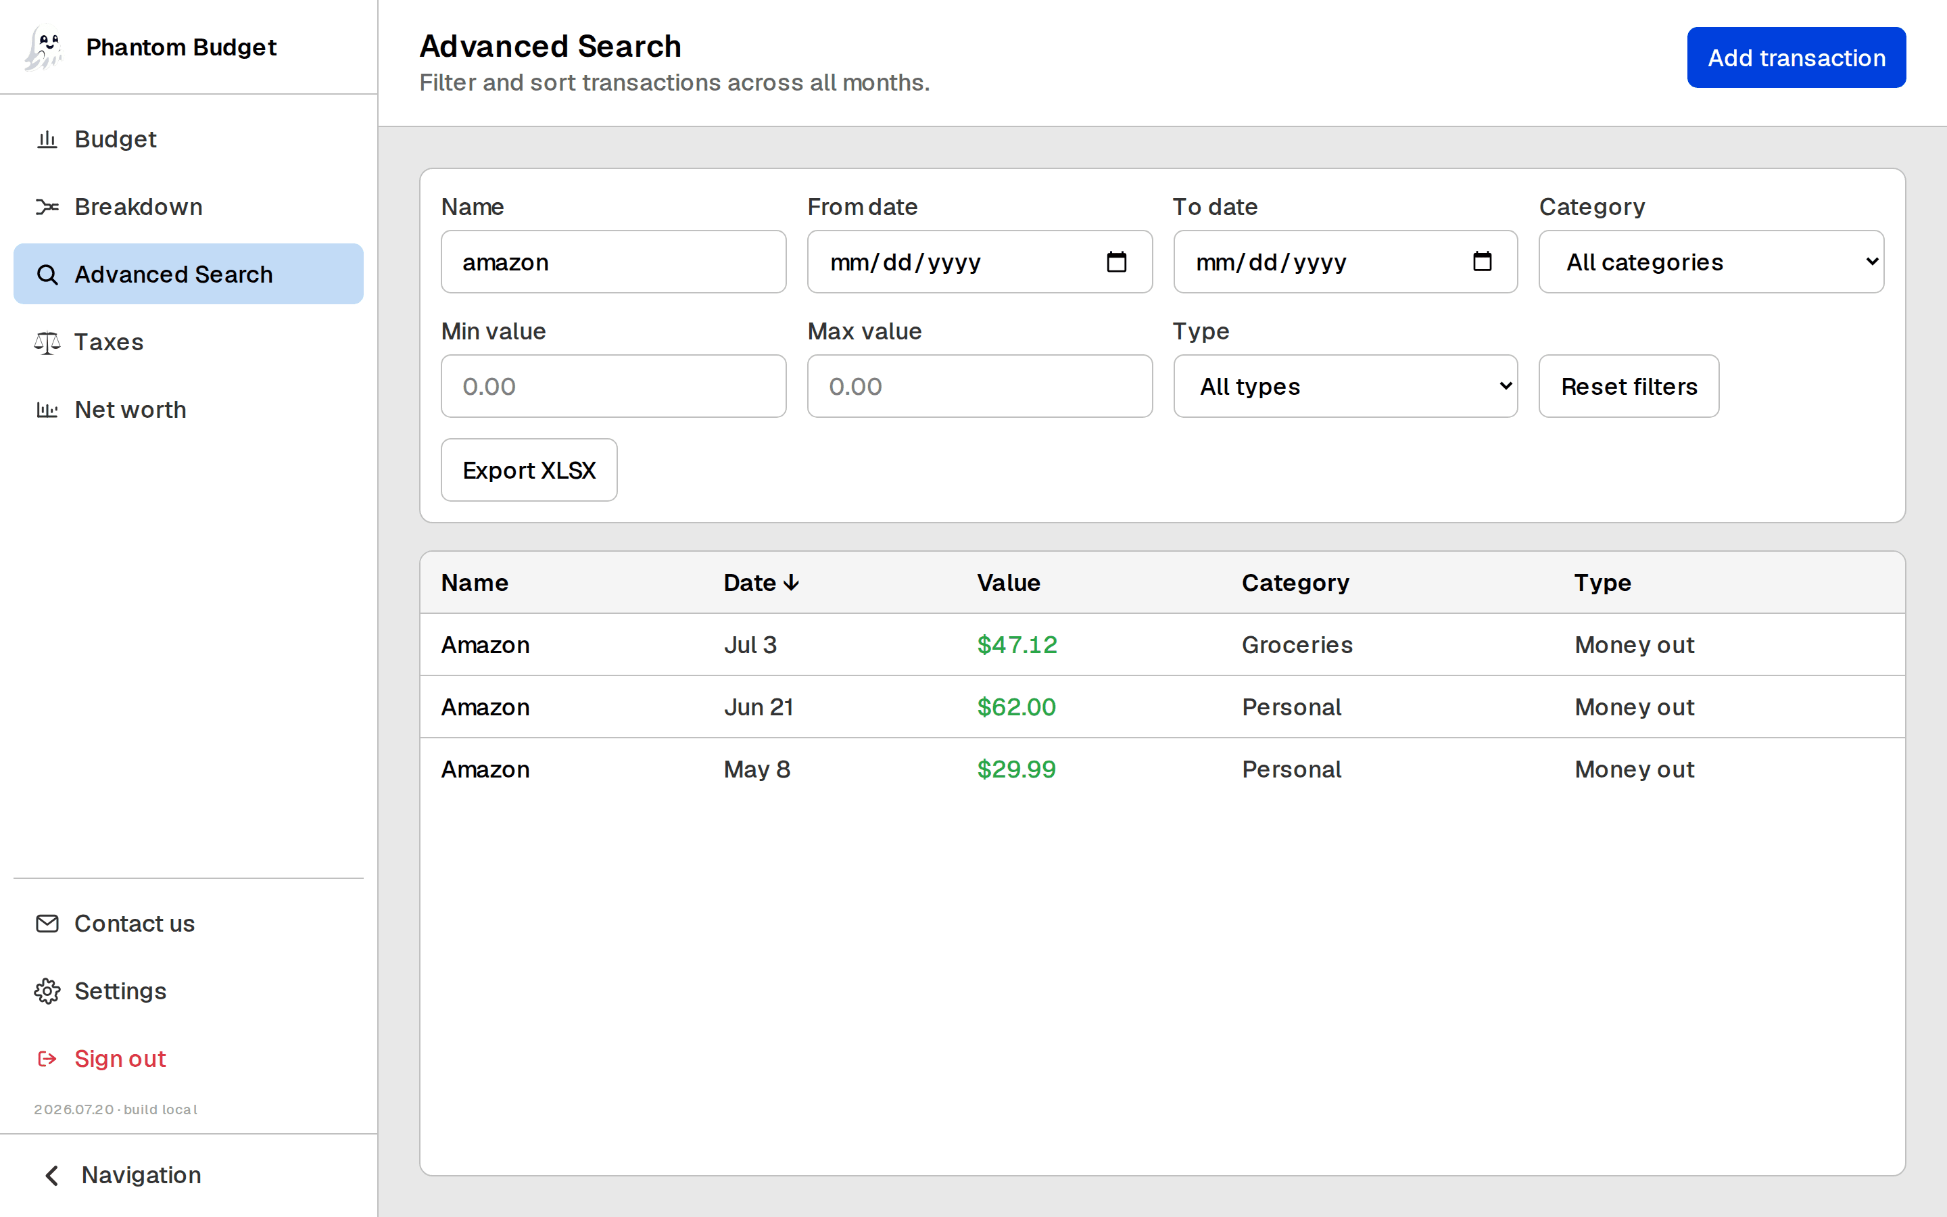
Task: Click the Settings gear icon
Action: pyautogui.click(x=47, y=991)
